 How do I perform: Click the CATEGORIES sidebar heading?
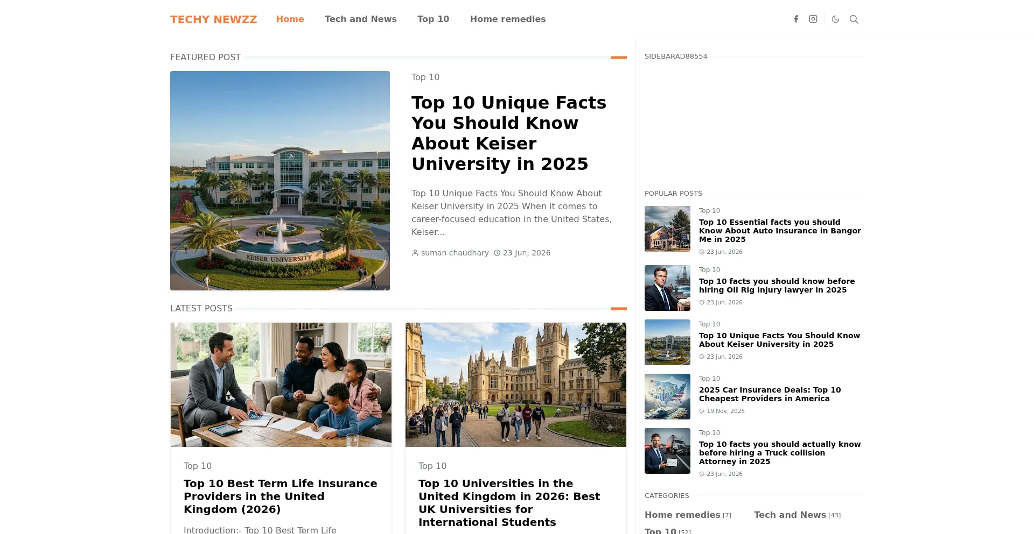click(x=667, y=496)
